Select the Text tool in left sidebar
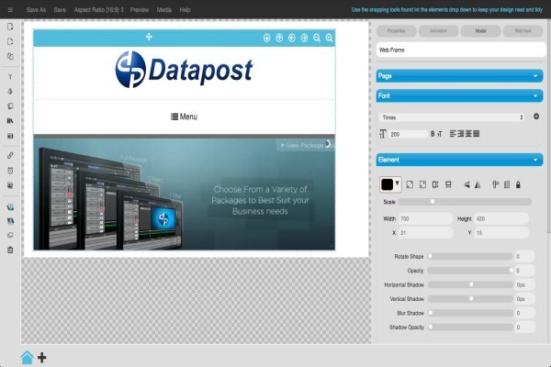The image size is (551, 367). pos(10,77)
